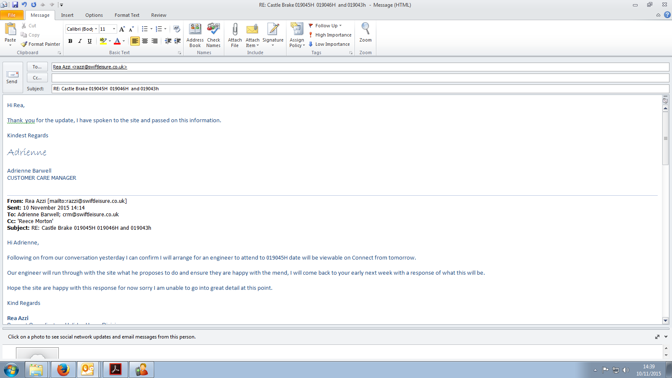Center the paragraph text
The image size is (672, 378).
pyautogui.click(x=145, y=41)
